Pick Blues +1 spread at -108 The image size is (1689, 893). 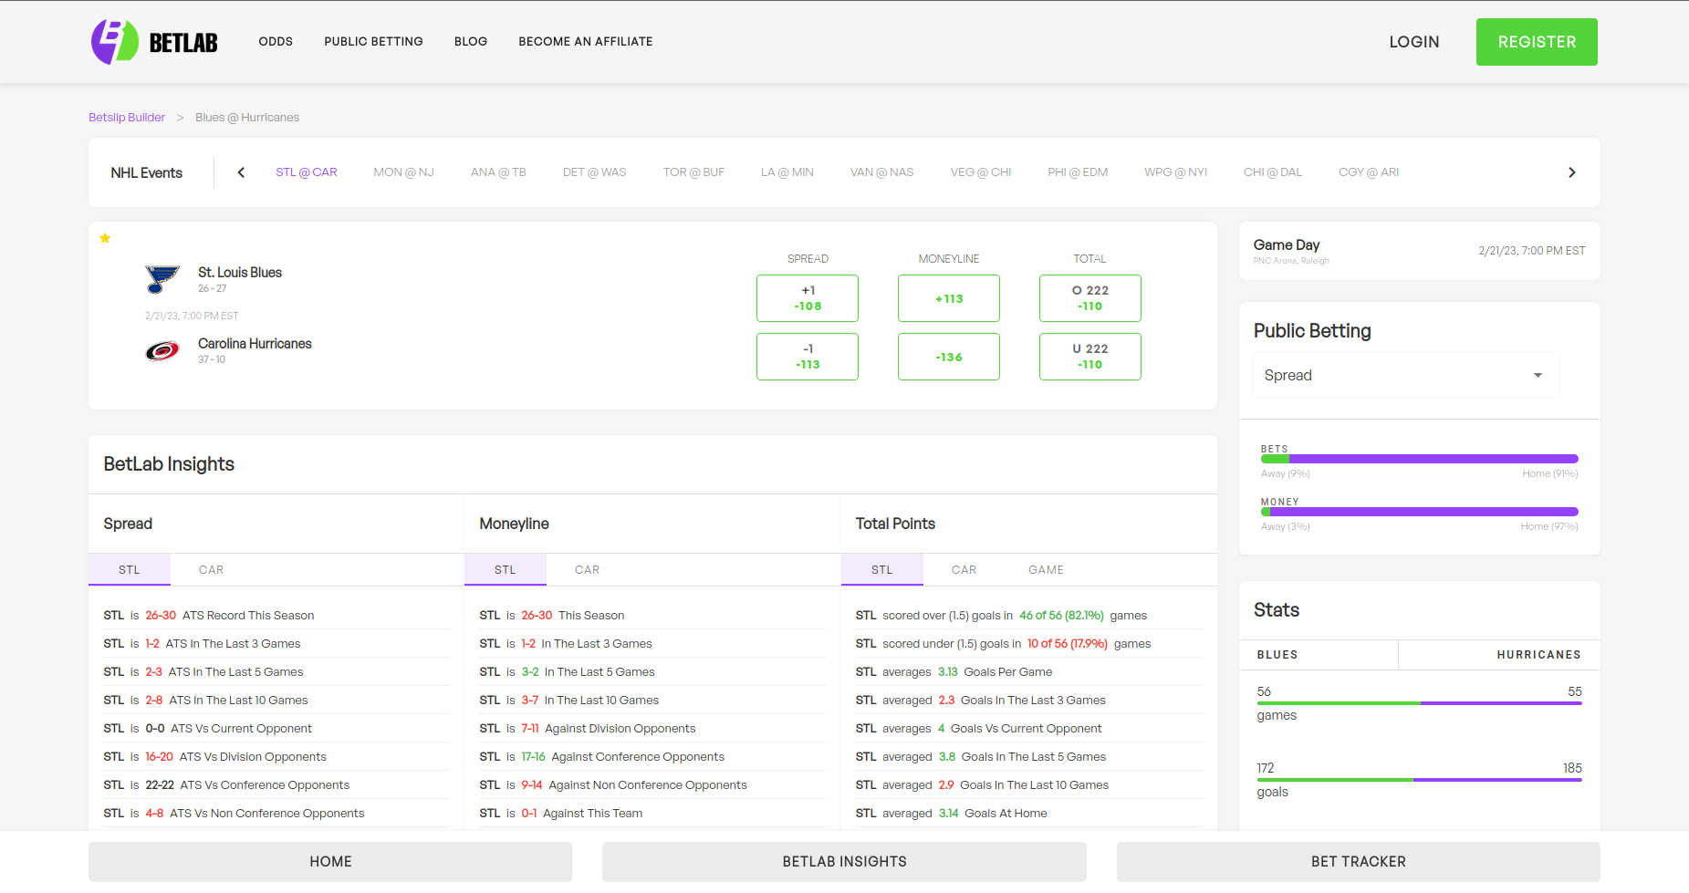pyautogui.click(x=808, y=298)
